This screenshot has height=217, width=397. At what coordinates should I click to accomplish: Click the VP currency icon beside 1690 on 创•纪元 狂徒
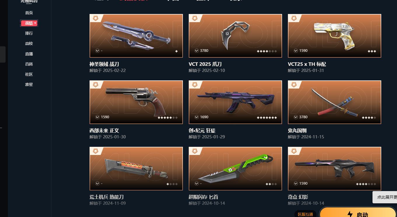197,117
